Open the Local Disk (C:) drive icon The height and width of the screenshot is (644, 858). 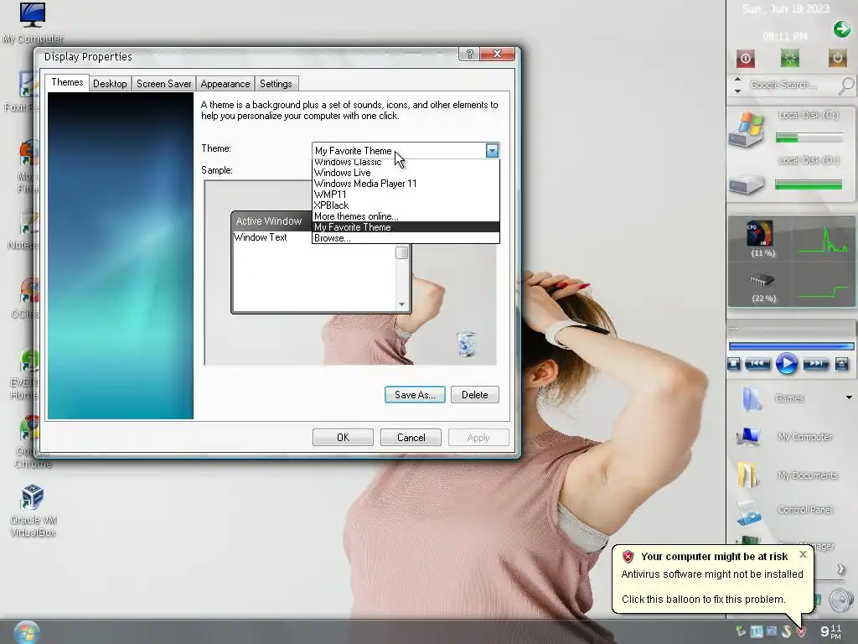tap(747, 130)
